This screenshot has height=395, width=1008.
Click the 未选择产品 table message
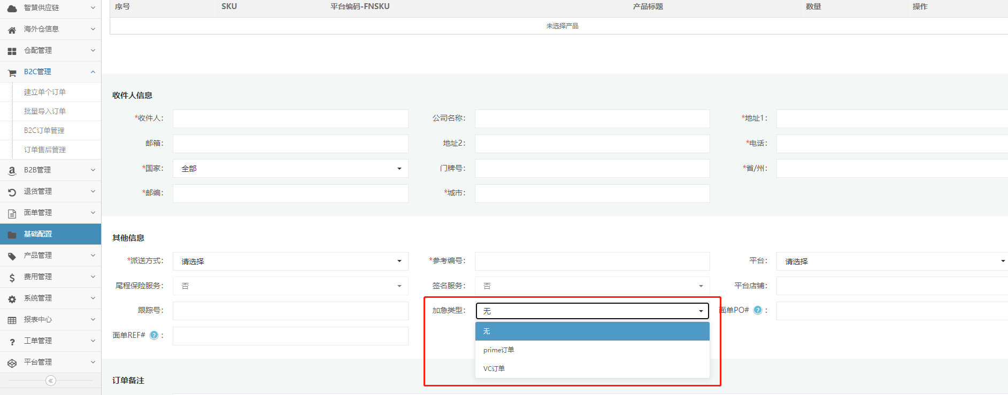[562, 26]
